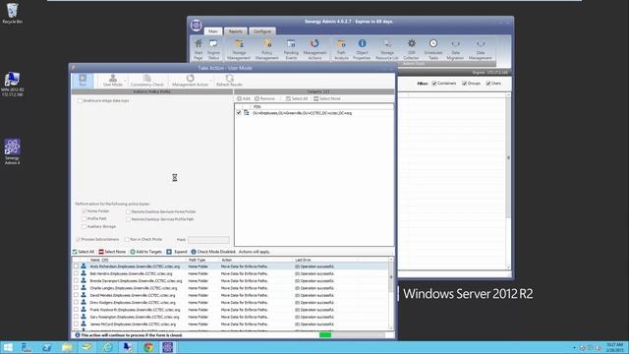The image size is (629, 354).
Task: Open File Explorer from the taskbar
Action: [x=67, y=347]
